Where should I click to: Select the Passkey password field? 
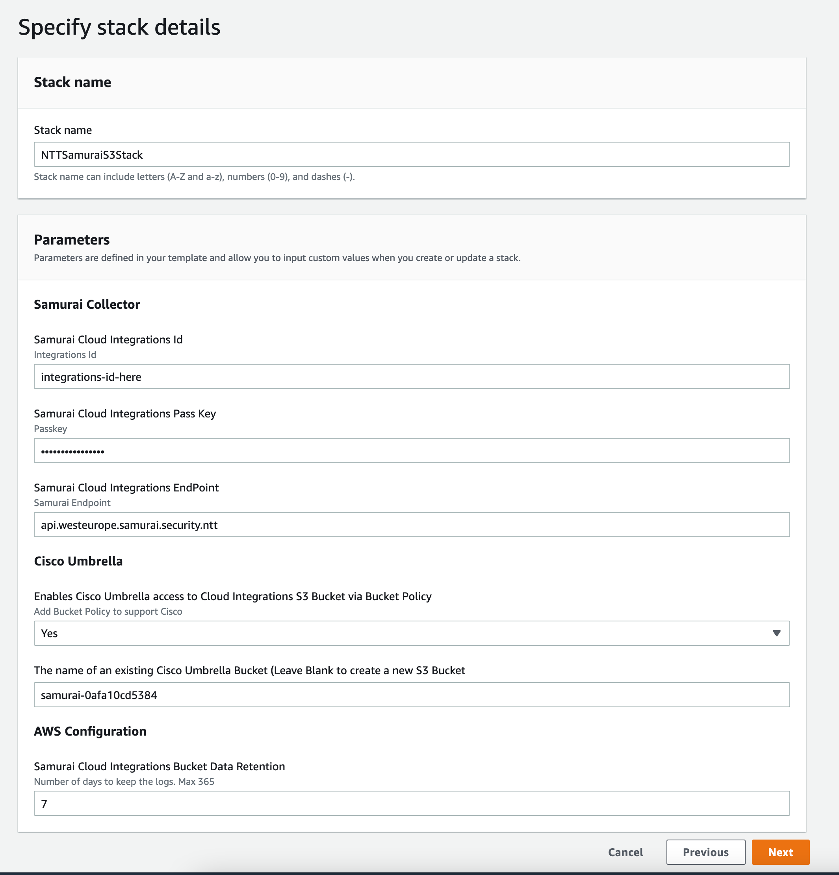(412, 450)
